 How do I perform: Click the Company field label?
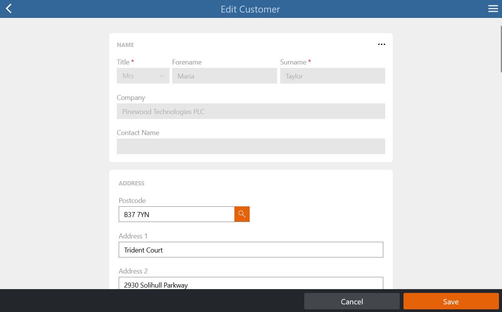(x=131, y=98)
